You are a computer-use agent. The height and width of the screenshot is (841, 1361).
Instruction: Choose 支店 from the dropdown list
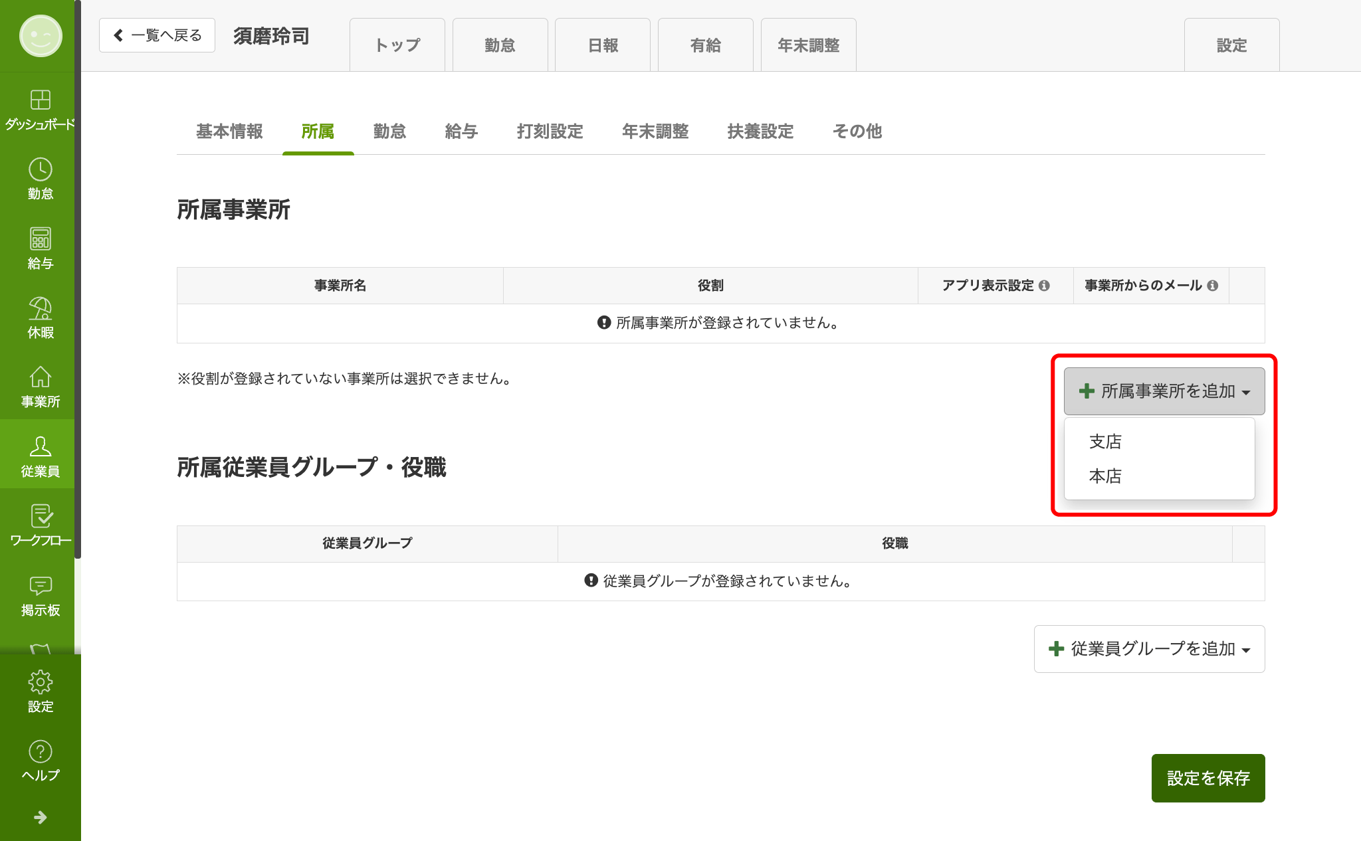click(1105, 442)
